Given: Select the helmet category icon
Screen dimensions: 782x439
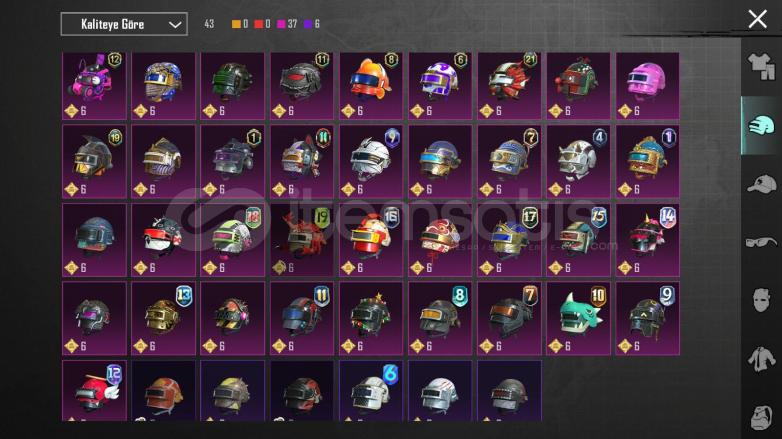Looking at the screenshot, I should click(x=761, y=125).
